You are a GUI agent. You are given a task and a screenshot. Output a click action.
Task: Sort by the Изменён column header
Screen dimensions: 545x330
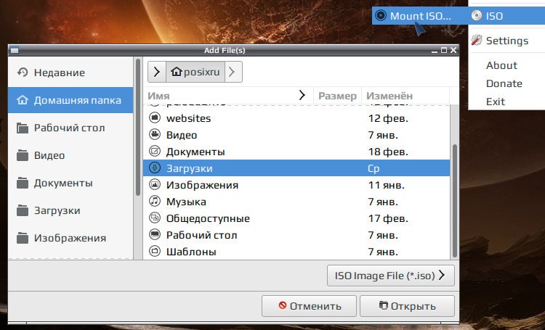point(405,96)
